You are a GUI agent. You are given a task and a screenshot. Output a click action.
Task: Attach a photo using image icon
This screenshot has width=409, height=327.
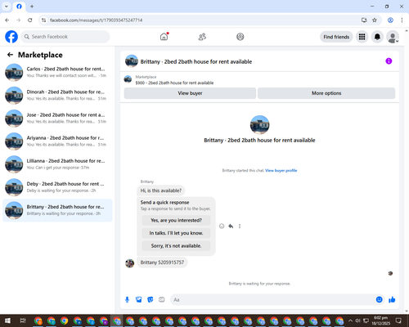(x=139, y=300)
